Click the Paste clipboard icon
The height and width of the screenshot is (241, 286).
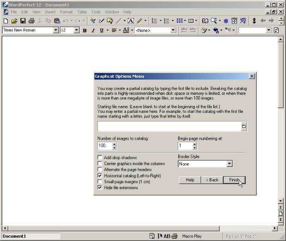point(57,21)
